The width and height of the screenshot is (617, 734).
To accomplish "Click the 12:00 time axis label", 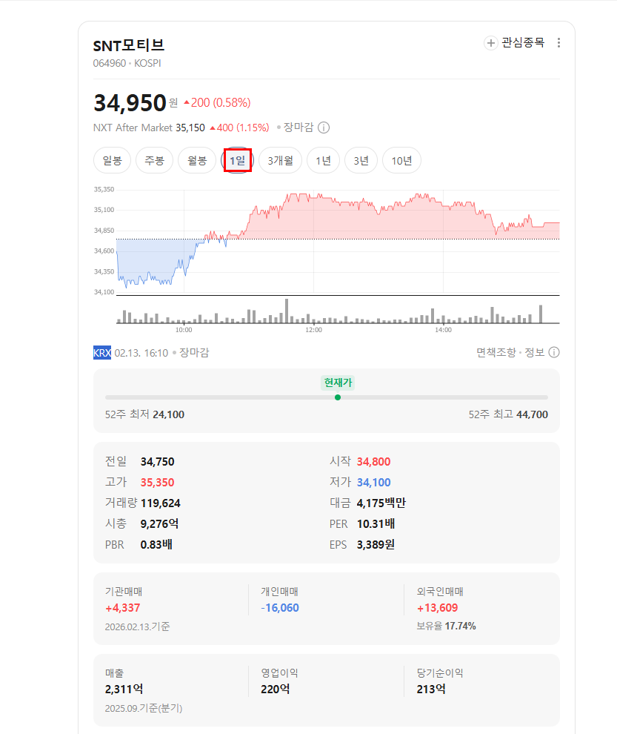I will (313, 330).
